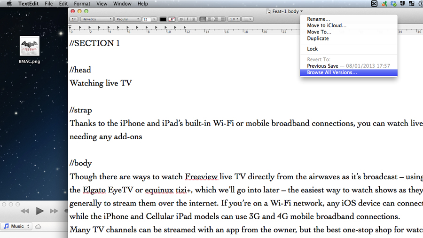Click the //body marker text
This screenshot has width=423, height=238.
81,163
